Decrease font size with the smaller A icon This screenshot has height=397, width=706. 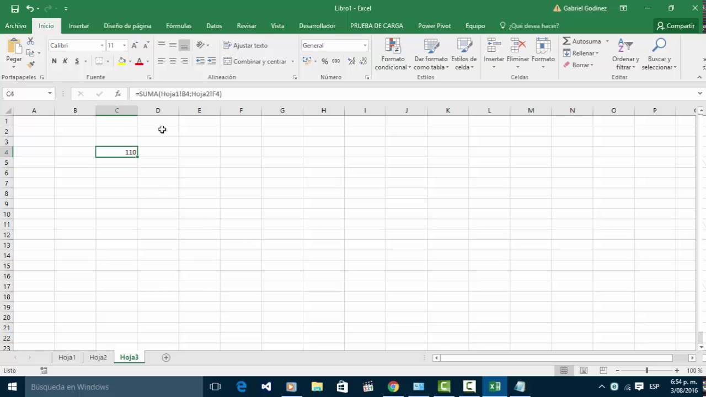(x=146, y=45)
